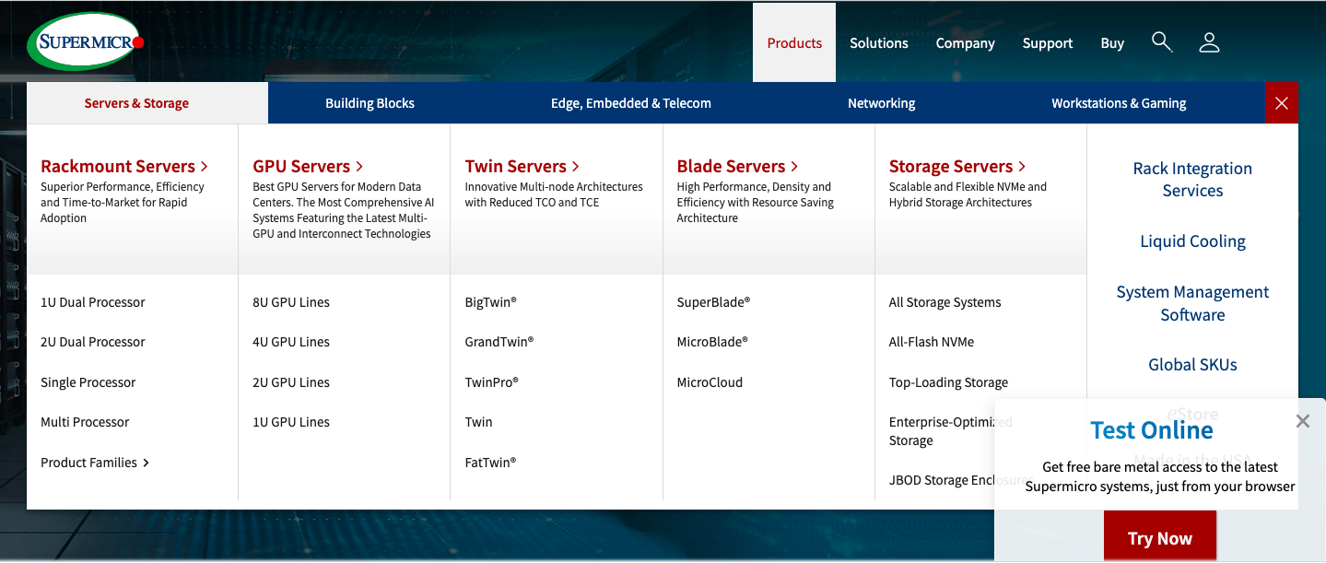Open the Solutions menu
Viewport: 1326px width, 563px height.
(878, 42)
